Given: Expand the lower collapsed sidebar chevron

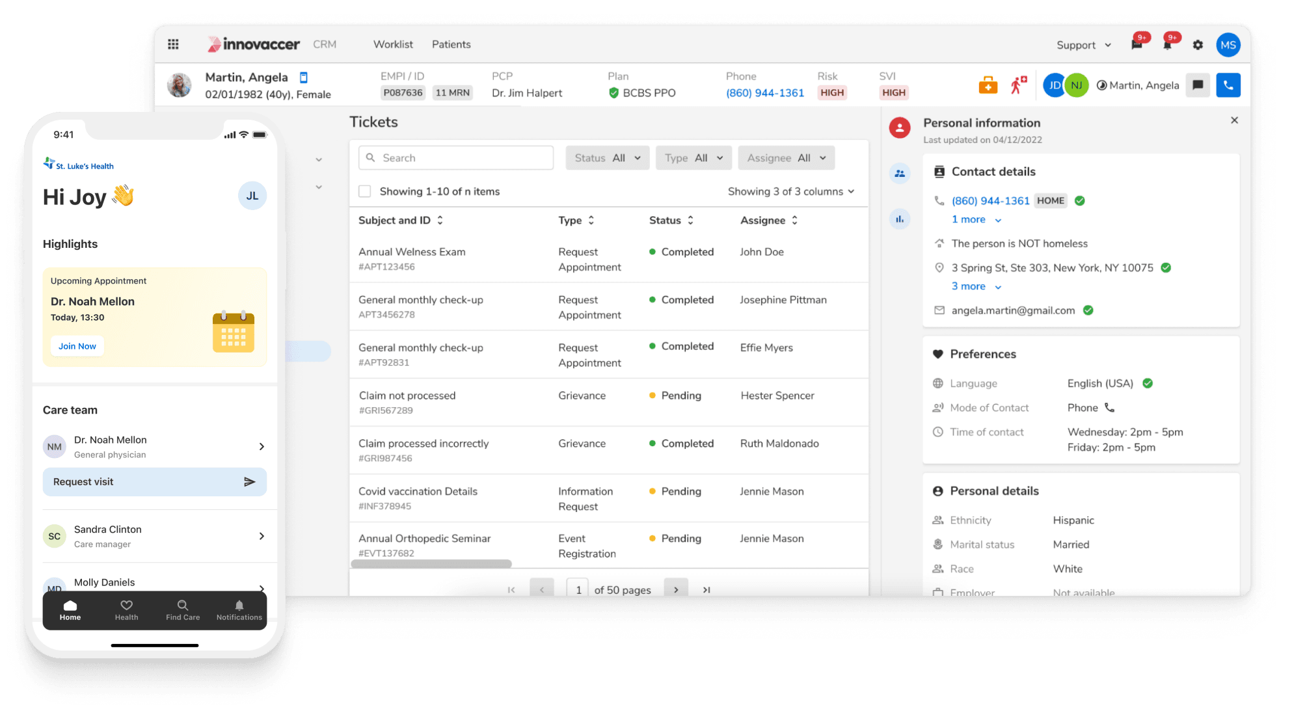Looking at the screenshot, I should coord(319,187).
